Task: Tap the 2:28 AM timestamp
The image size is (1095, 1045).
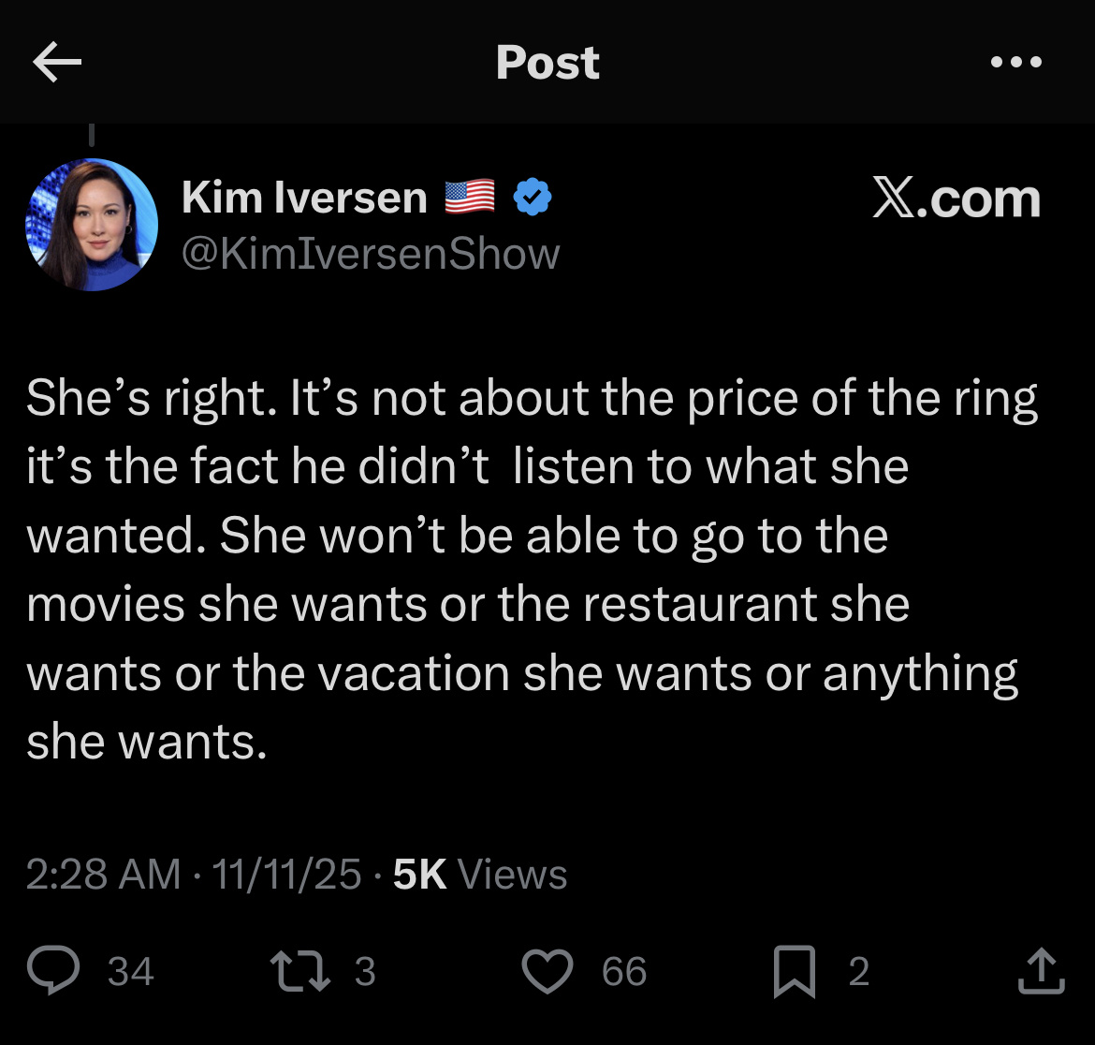Action: tap(103, 875)
